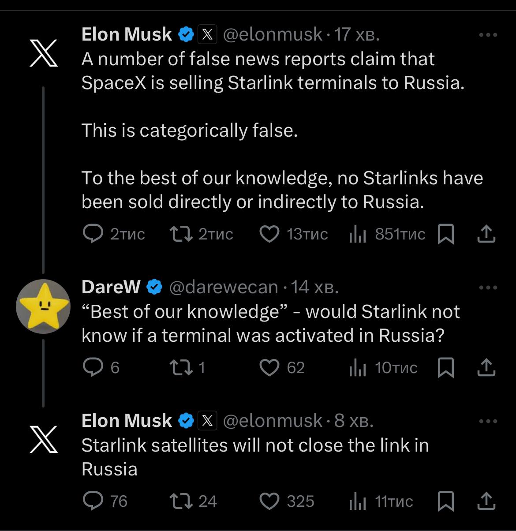The height and width of the screenshot is (531, 516).
Task: Reply to DareW's tweet
Action: 93,368
